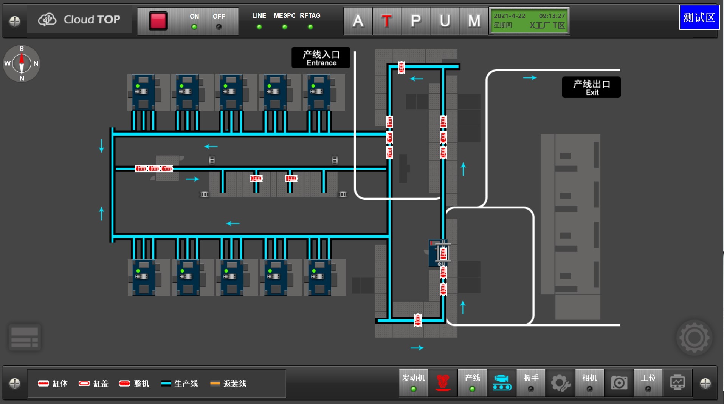Click the right engine at the middle branch station

pos(291,178)
